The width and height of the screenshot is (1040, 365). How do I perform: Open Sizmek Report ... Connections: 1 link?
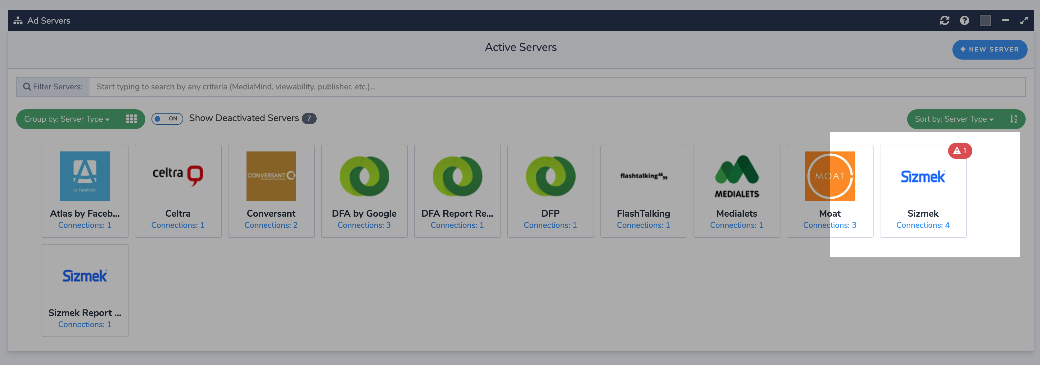coord(85,324)
